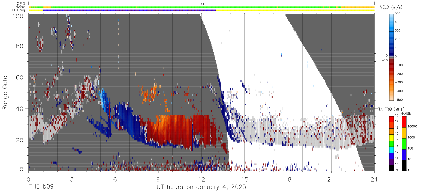Image resolution: width=421 pixels, height=194 pixels.
Task: Click the 80 label on Range Gate axis
Action: coord(19,46)
